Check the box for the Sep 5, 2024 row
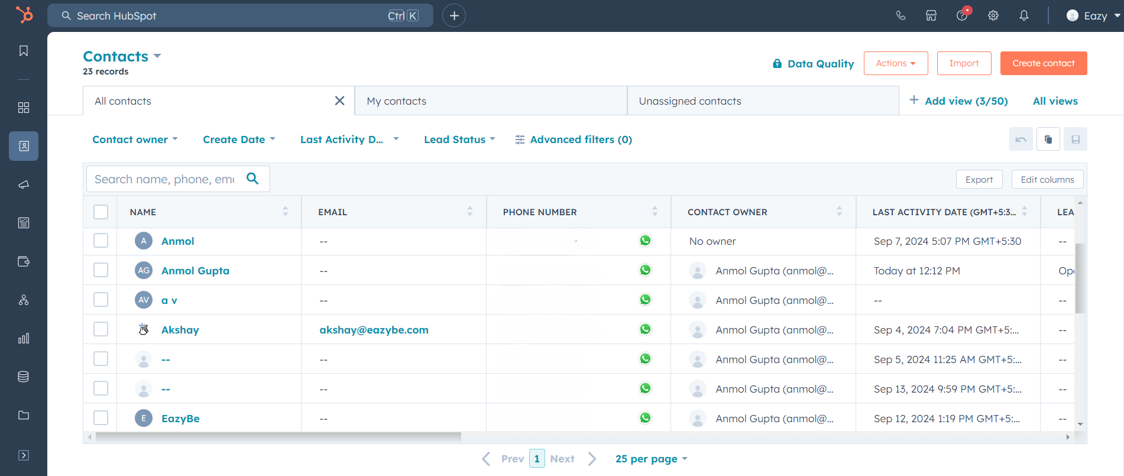The width and height of the screenshot is (1124, 476). [x=101, y=359]
